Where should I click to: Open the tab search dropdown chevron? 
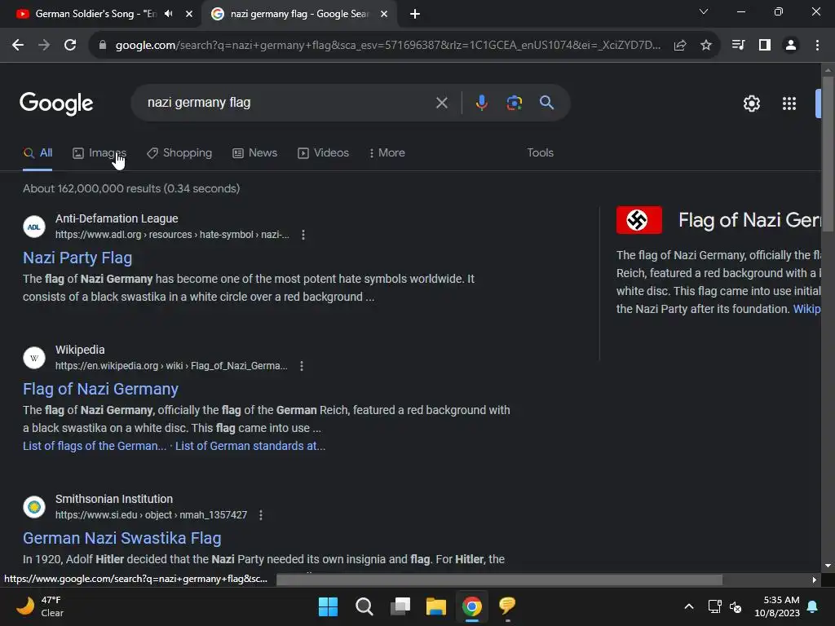click(x=704, y=11)
